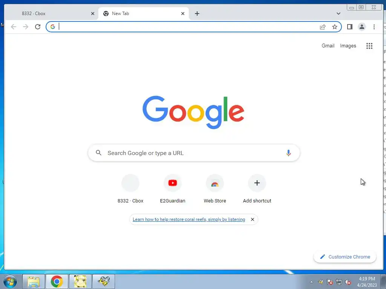Open the taskbar clock showing 4:19 PM
This screenshot has height=289, width=386.
367,282
